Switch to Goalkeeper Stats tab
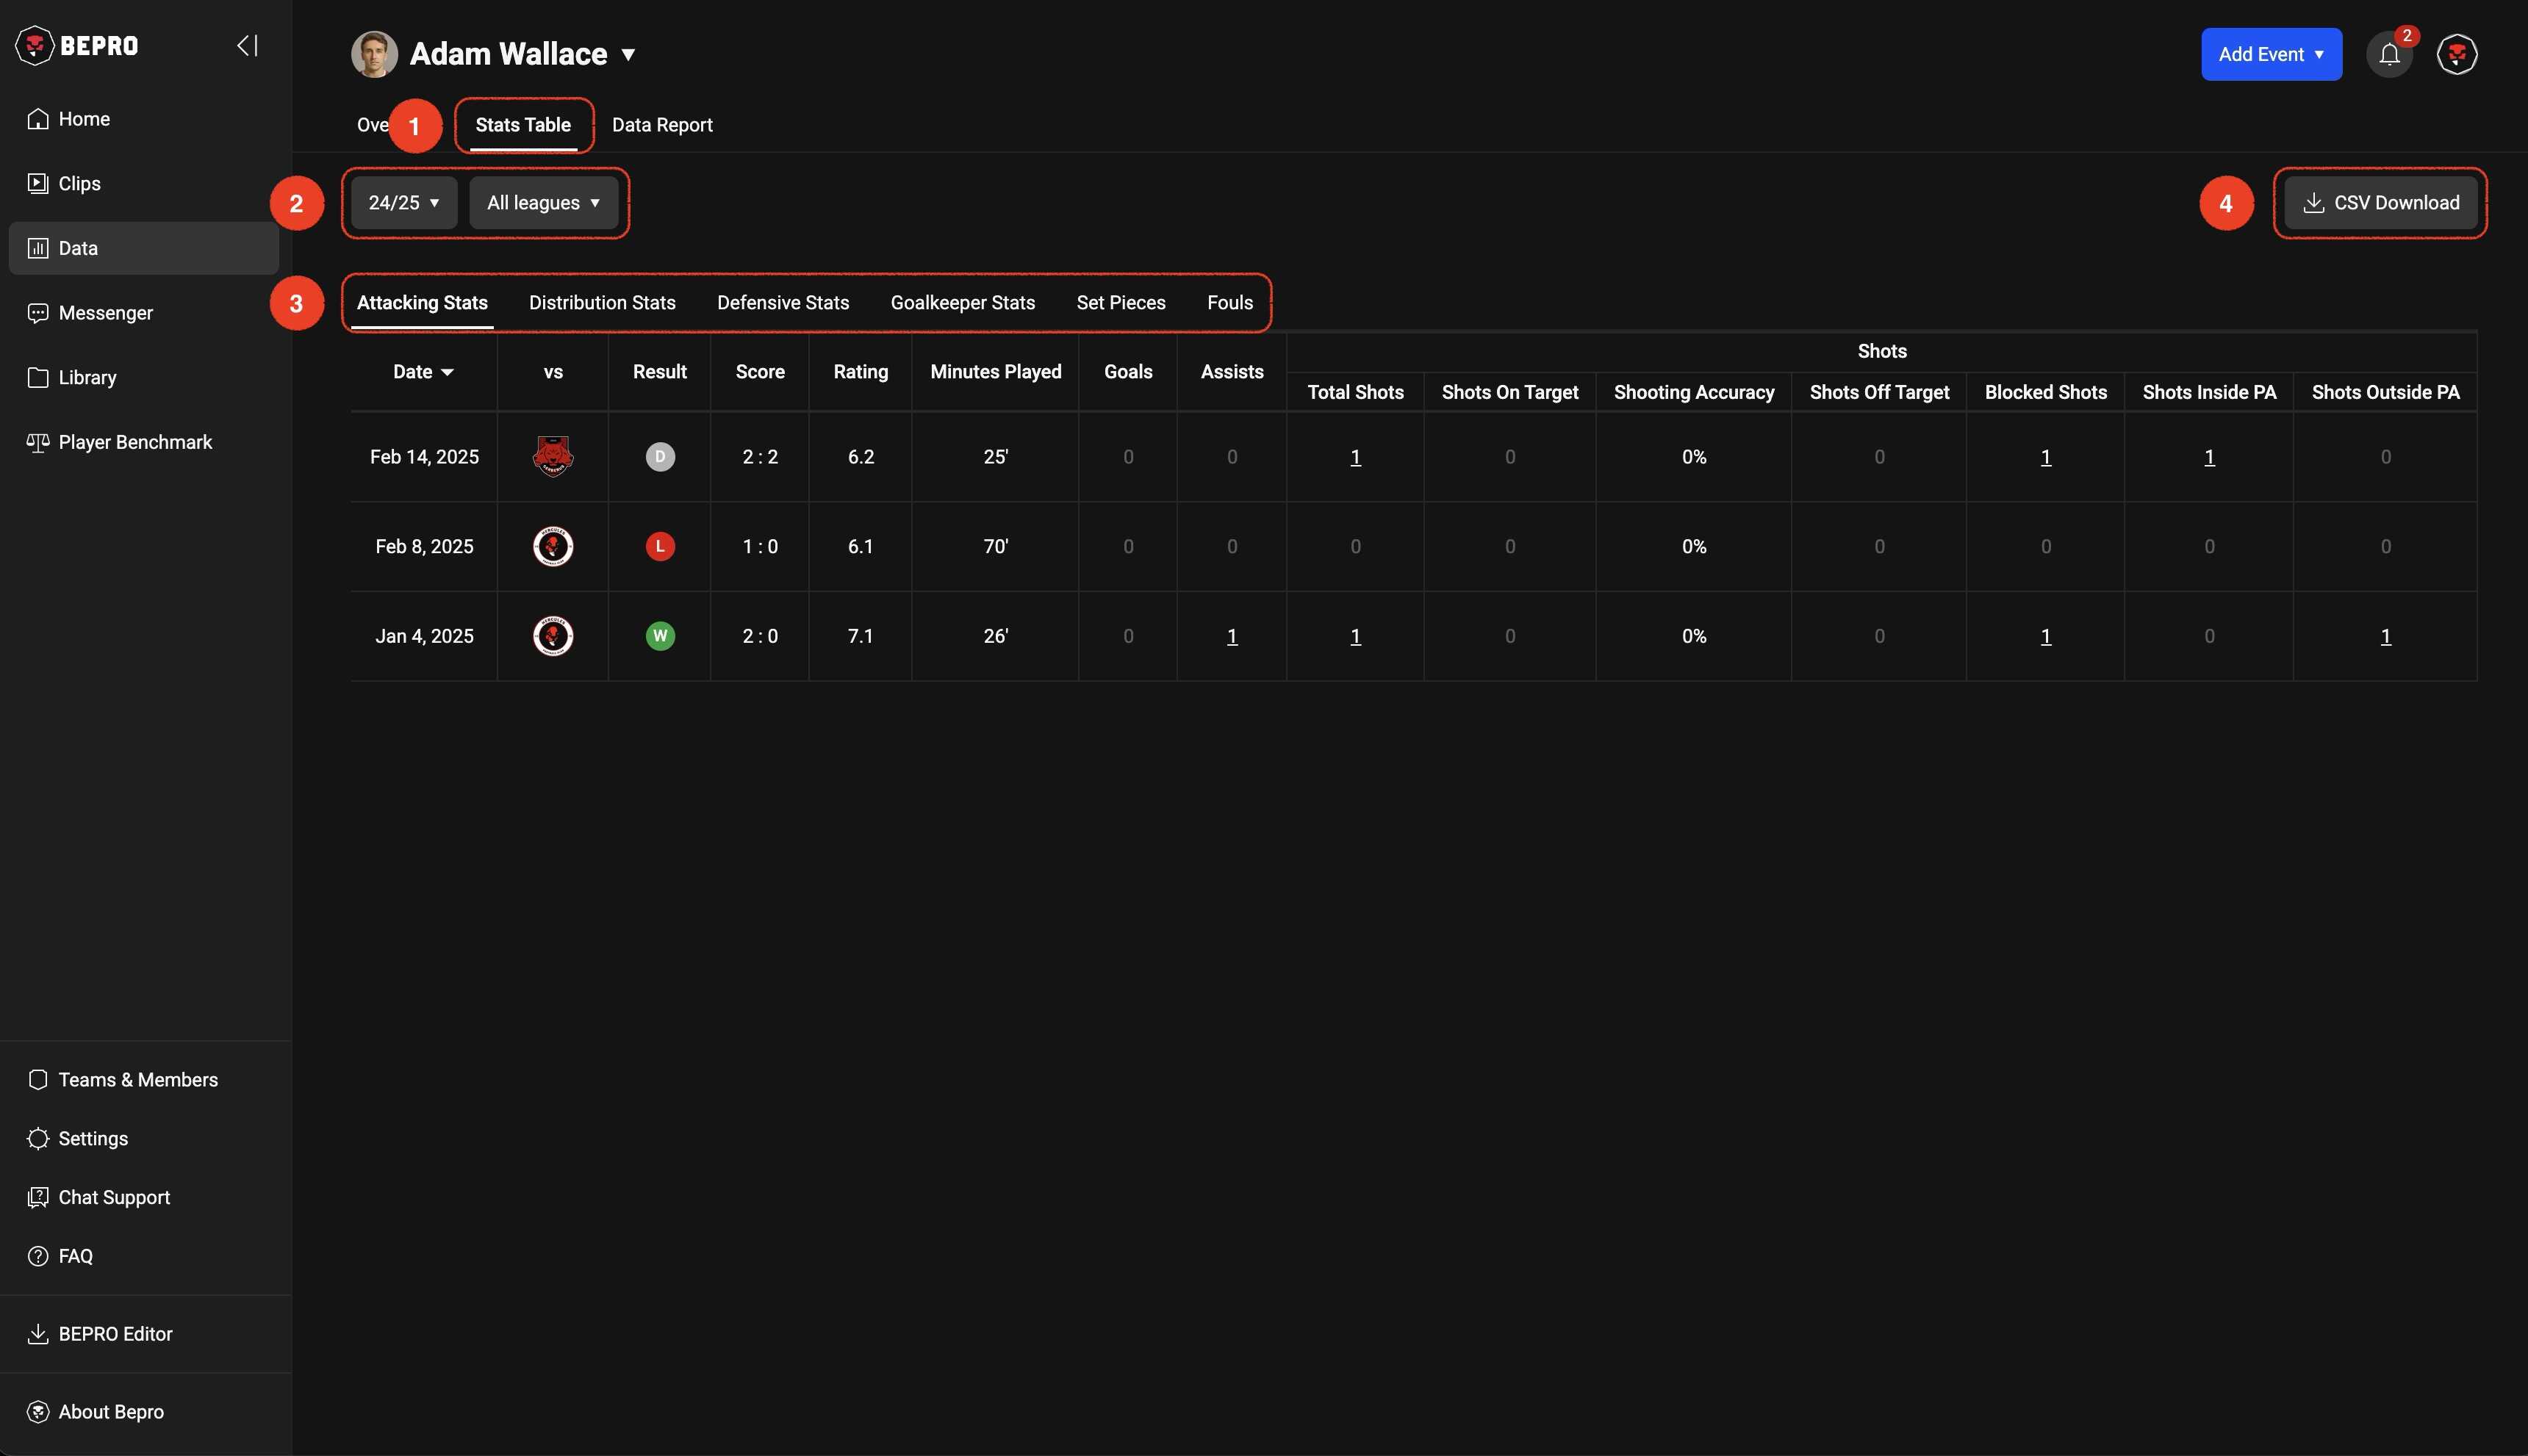The image size is (2528, 1456). point(961,303)
